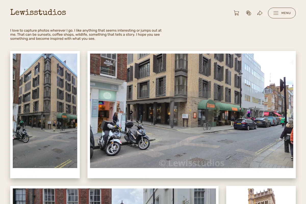The width and height of the screenshot is (306, 204).
Task: Click the scooter in the portrait photo
Action: tap(21, 133)
